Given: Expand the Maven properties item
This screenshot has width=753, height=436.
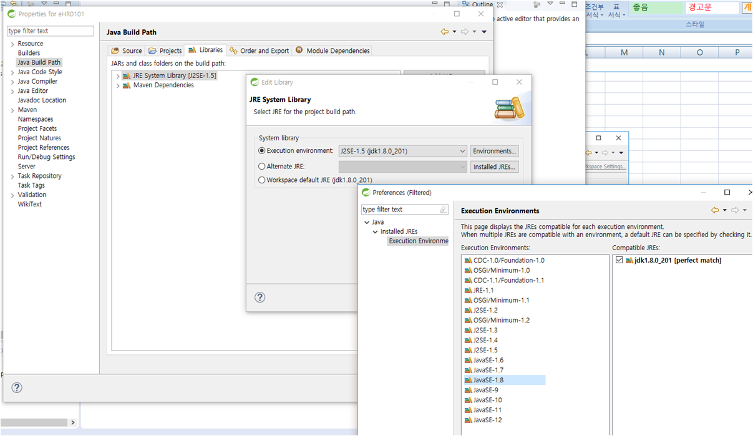Looking at the screenshot, I should click(x=12, y=110).
